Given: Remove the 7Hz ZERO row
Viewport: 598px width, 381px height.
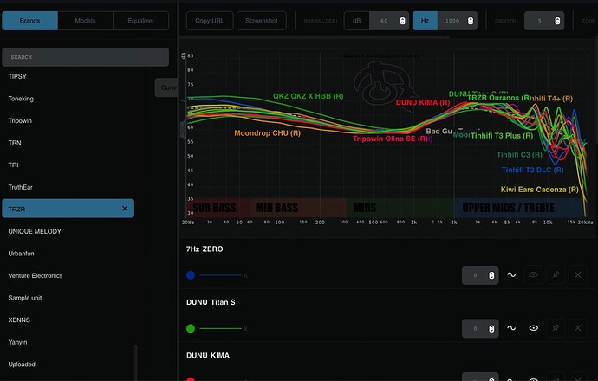Looking at the screenshot, I should pyautogui.click(x=578, y=274).
